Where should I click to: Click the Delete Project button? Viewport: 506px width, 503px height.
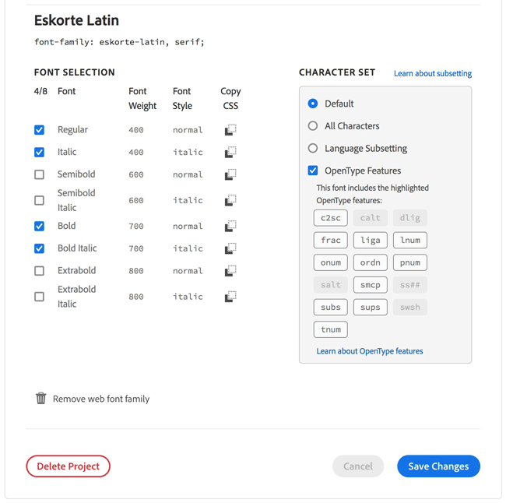68,466
